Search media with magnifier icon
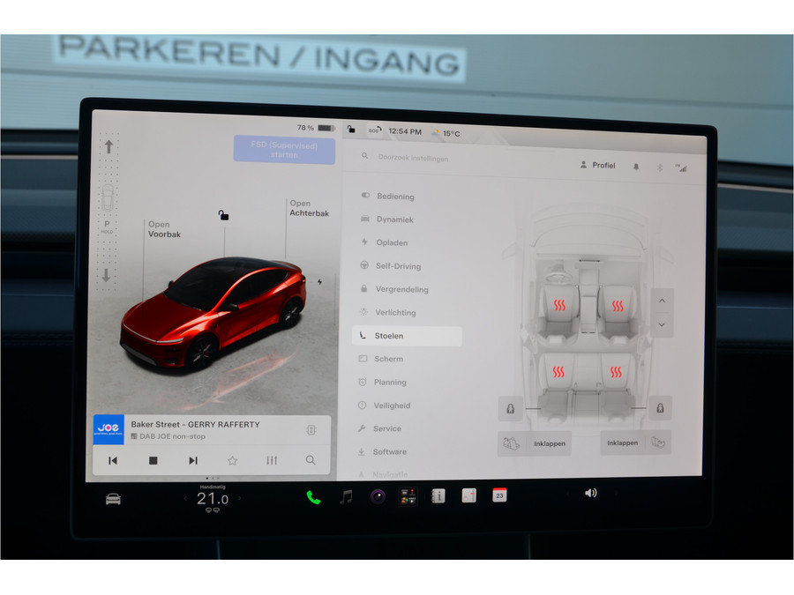 [311, 460]
